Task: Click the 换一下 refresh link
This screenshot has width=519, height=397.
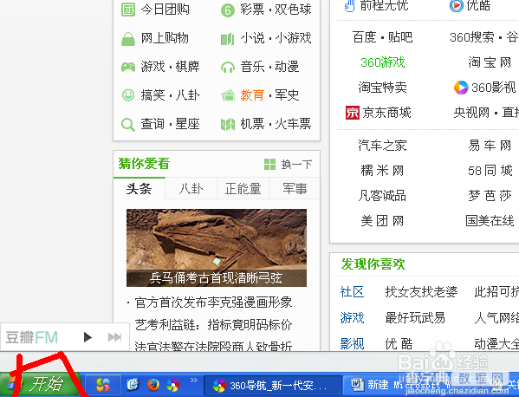Action: point(296,164)
